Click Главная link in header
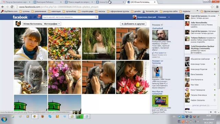220x124 pixels. 162,17
